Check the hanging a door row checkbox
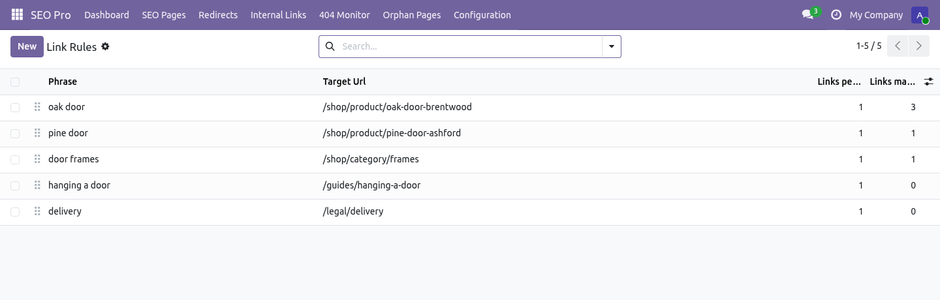 (x=15, y=186)
